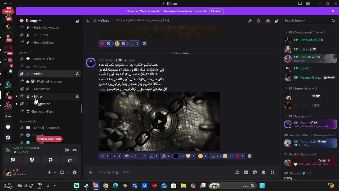Toggle channel notification mute bell
339x191 pixels.
(x=259, y=20)
